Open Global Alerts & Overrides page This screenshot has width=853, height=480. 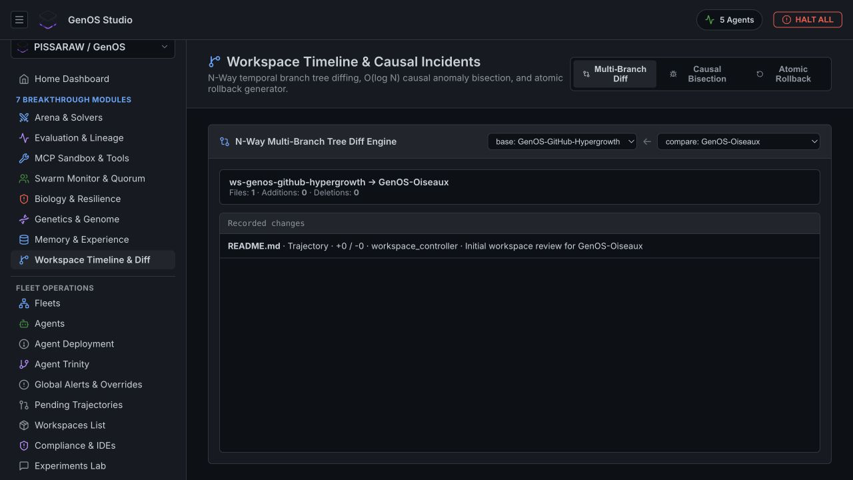click(93, 385)
